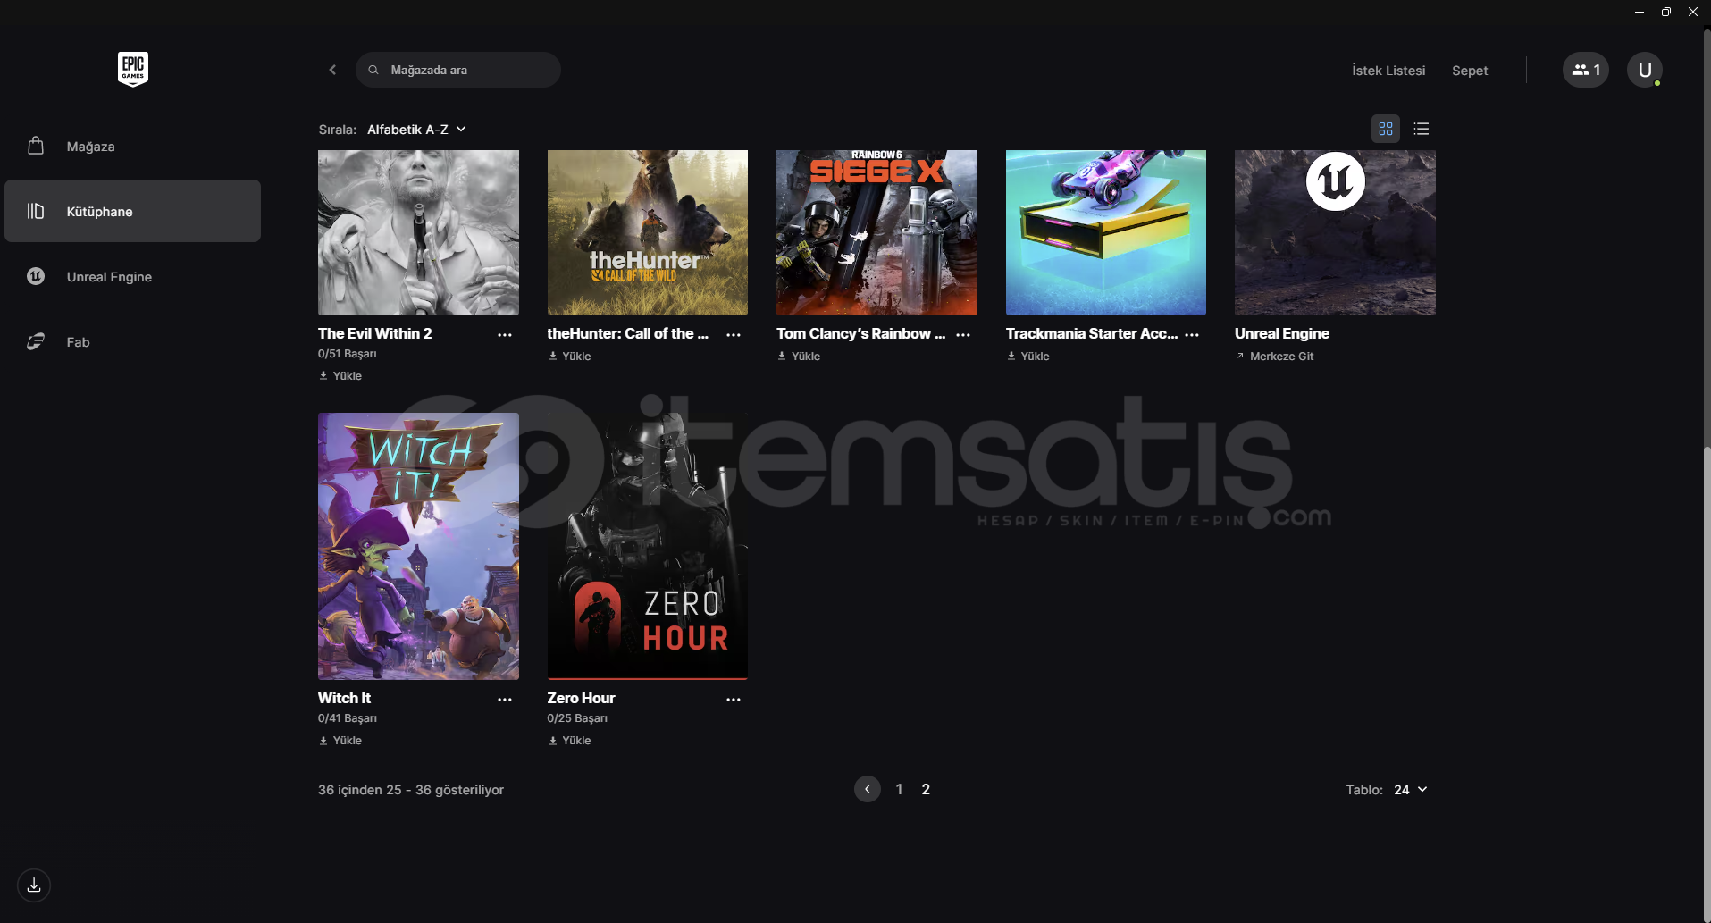Select page 2 in pagination
This screenshot has height=923, width=1711.
[x=926, y=789]
